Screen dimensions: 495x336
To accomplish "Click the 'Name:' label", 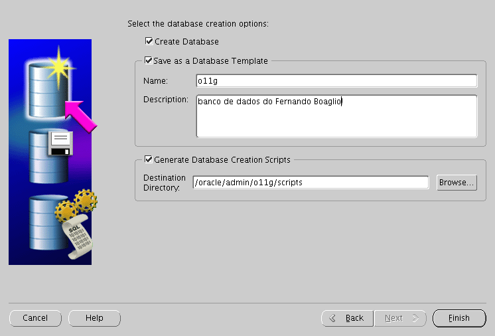I will tap(156, 81).
